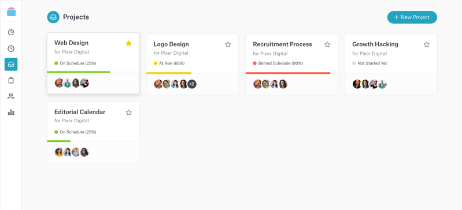Screen dimensions: 462x210
Task: Mark Growth Hacking as favorite
Action: tap(427, 44)
